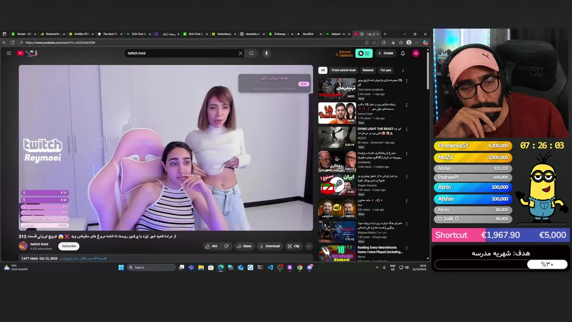The image size is (572, 322).
Task: Open a new browser tab with plus
Action: pyautogui.click(x=385, y=34)
